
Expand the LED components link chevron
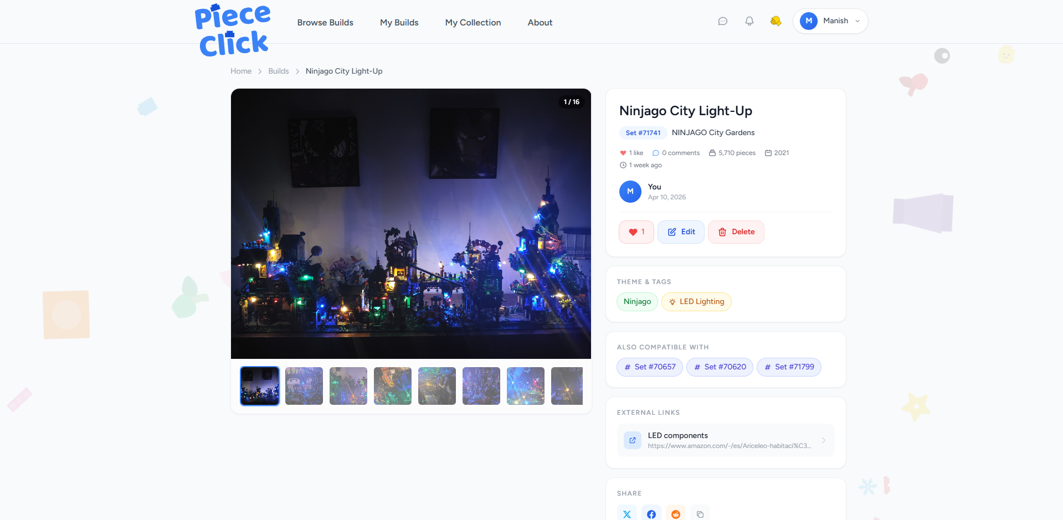pos(824,440)
